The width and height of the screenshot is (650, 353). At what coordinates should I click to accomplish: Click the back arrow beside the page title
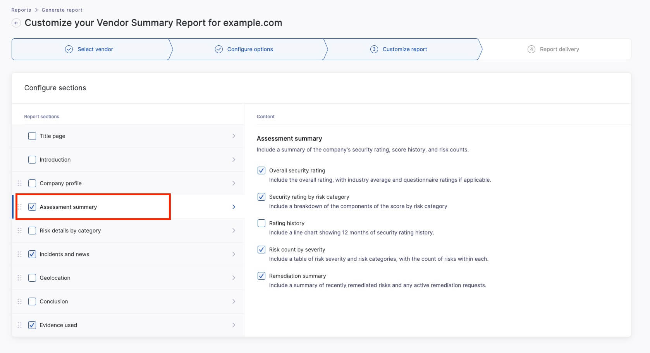pyautogui.click(x=16, y=23)
